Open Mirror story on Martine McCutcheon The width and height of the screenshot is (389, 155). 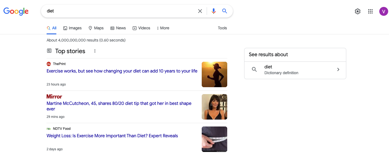[x=119, y=106]
